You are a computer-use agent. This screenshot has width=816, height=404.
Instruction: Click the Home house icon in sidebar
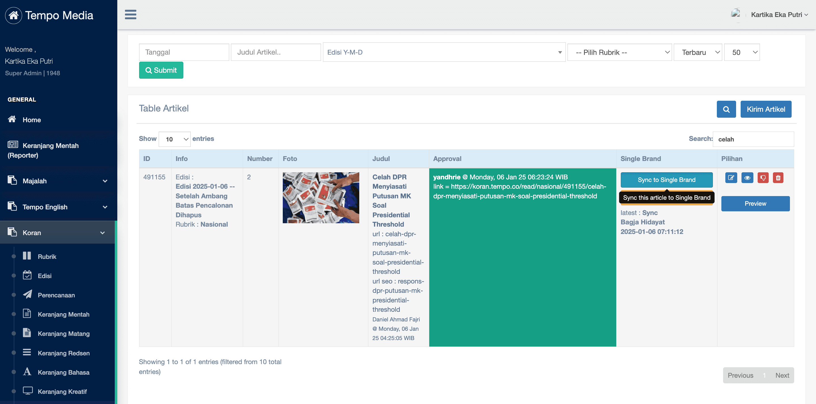(x=12, y=119)
